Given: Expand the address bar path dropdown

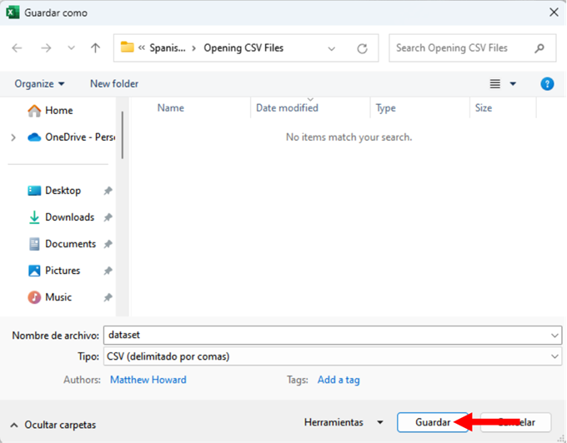Looking at the screenshot, I should tap(332, 48).
